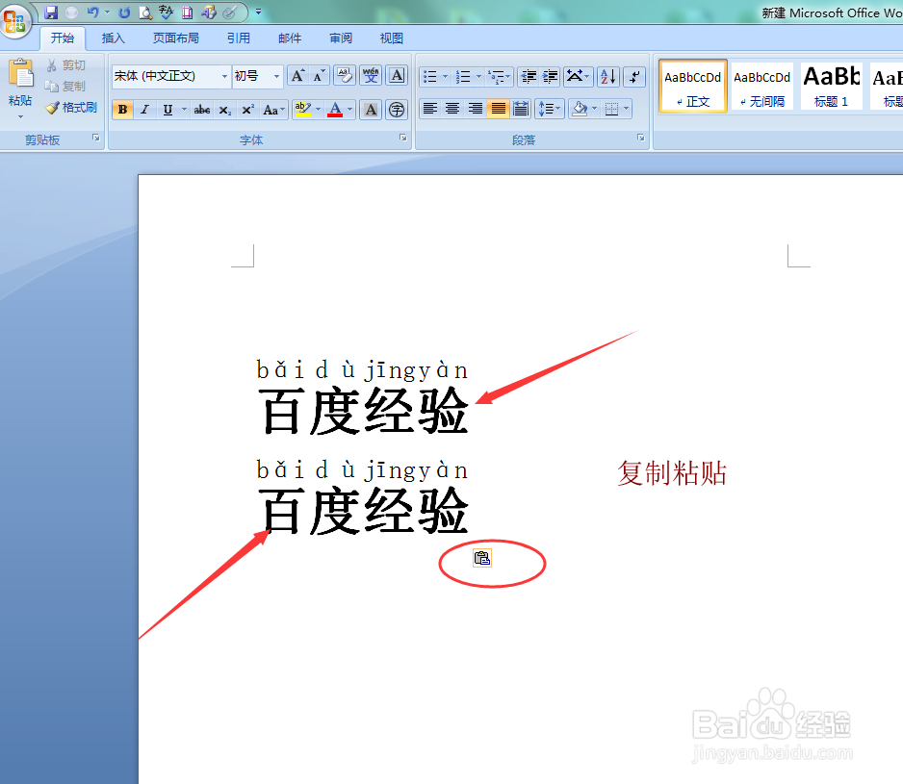Toggle superscript formatting
The width and height of the screenshot is (903, 784).
coord(247,110)
